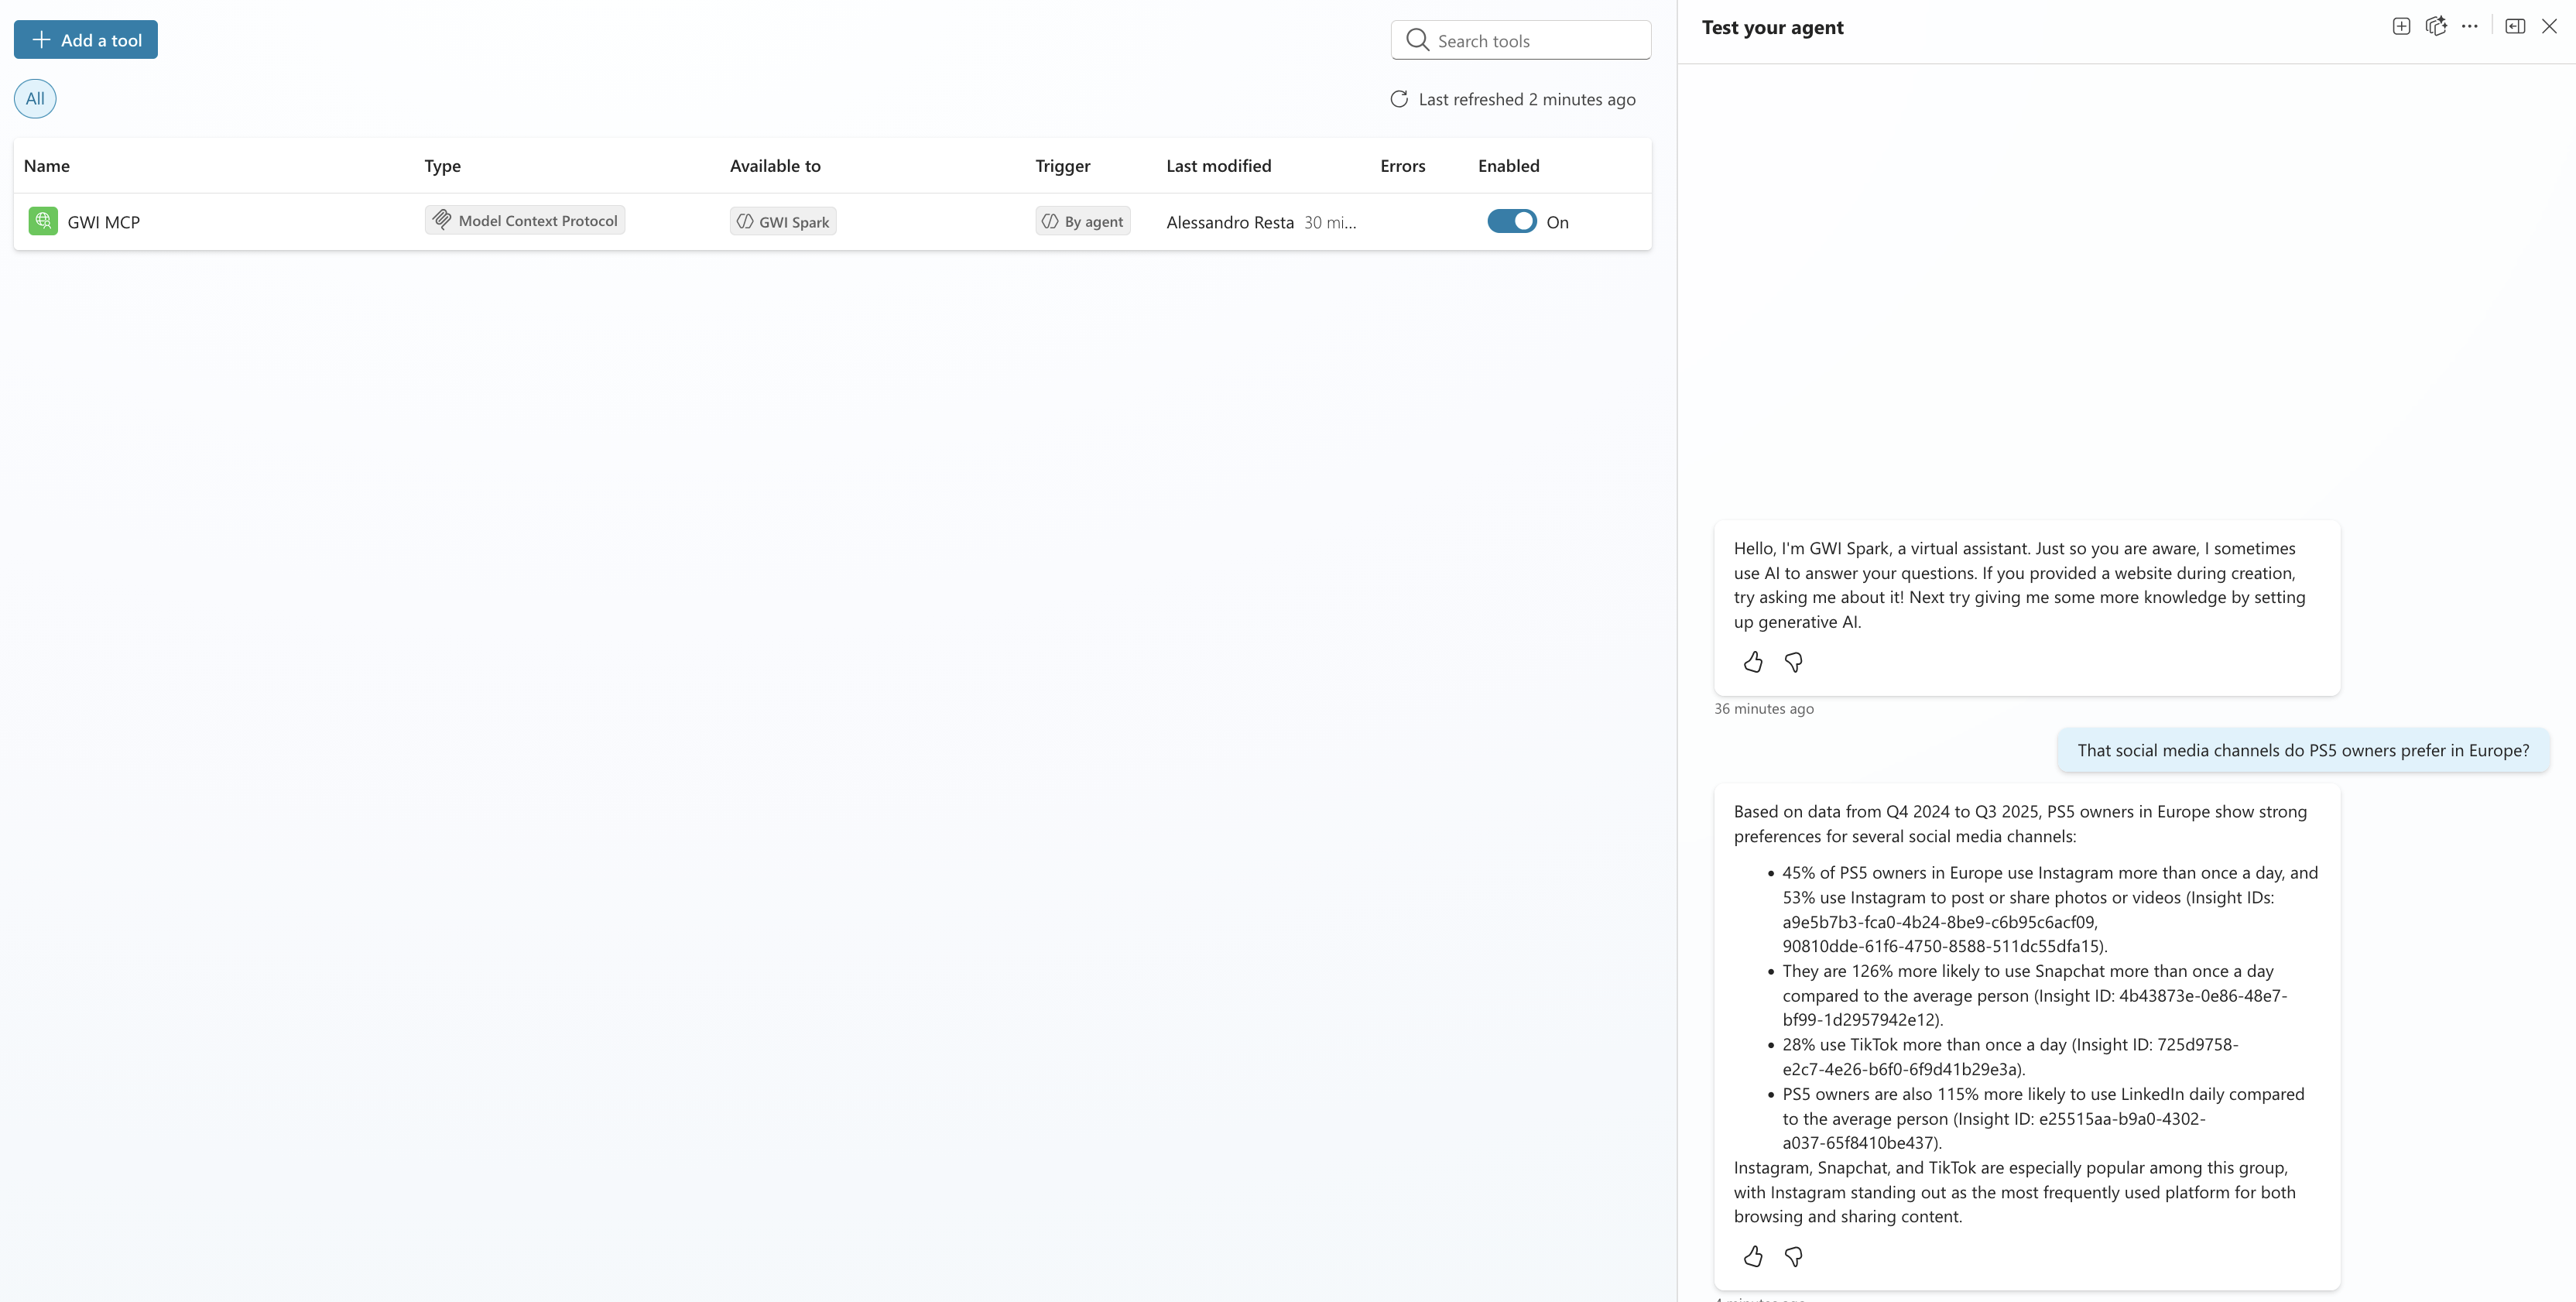
Task: Thumbs down the GWI Spark greeting message
Action: (x=1793, y=662)
